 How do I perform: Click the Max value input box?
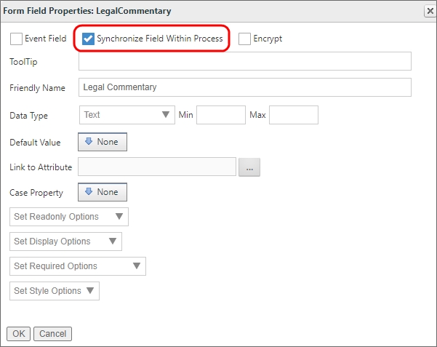(x=294, y=115)
